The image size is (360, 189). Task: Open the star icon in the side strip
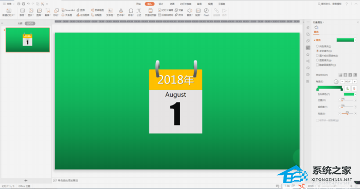[308, 54]
